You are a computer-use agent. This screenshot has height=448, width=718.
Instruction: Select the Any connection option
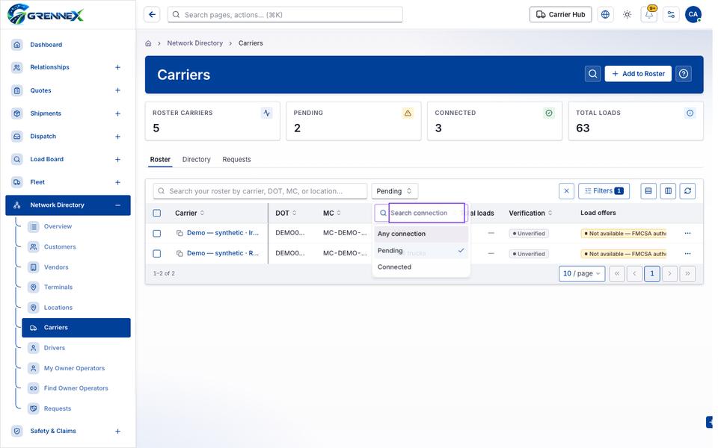(421, 234)
